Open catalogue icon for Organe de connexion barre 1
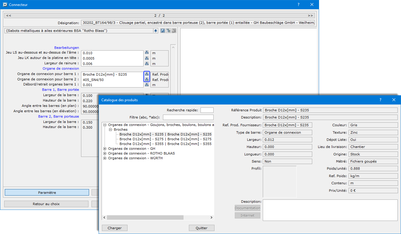Image resolution: width=401 pixels, height=234 pixels. click(147, 74)
